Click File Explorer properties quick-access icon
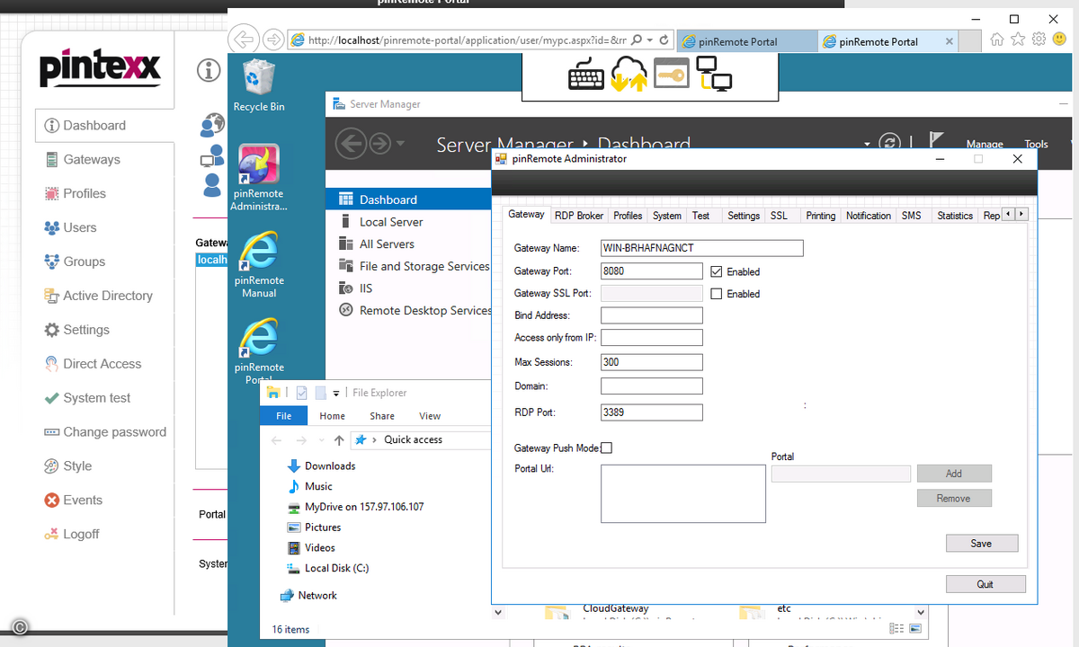The height and width of the screenshot is (647, 1079). click(301, 393)
